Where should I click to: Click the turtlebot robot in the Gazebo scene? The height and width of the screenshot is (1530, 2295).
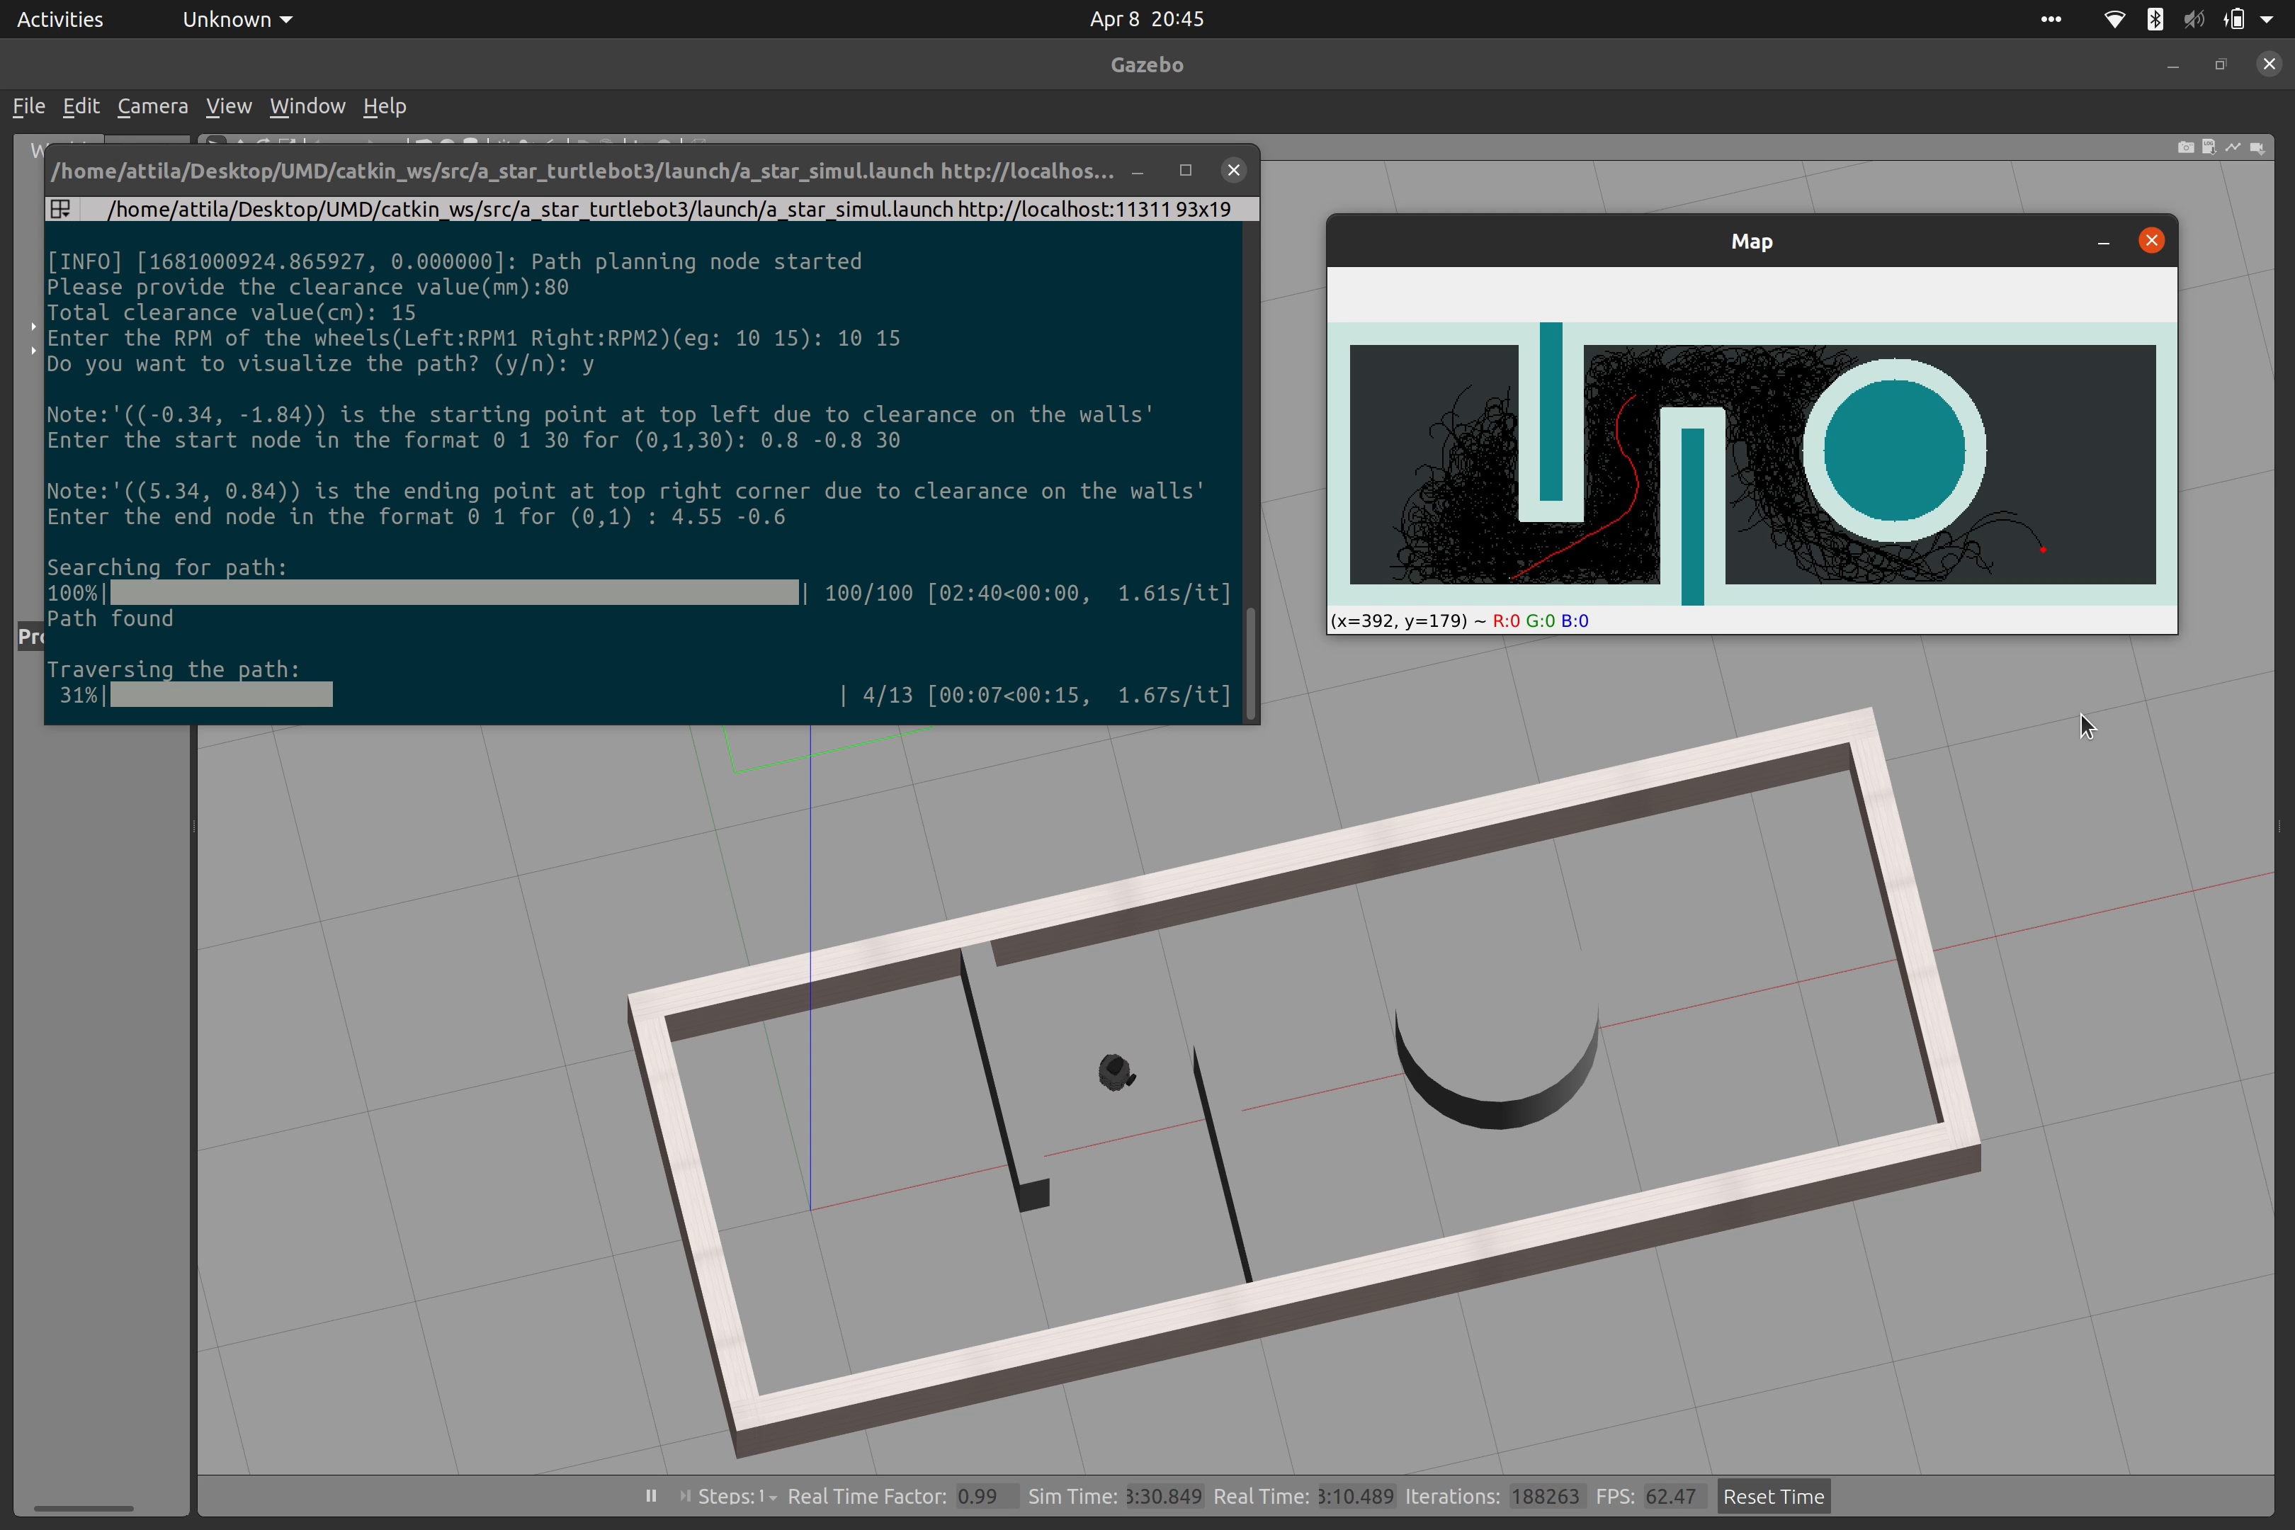[1116, 1072]
